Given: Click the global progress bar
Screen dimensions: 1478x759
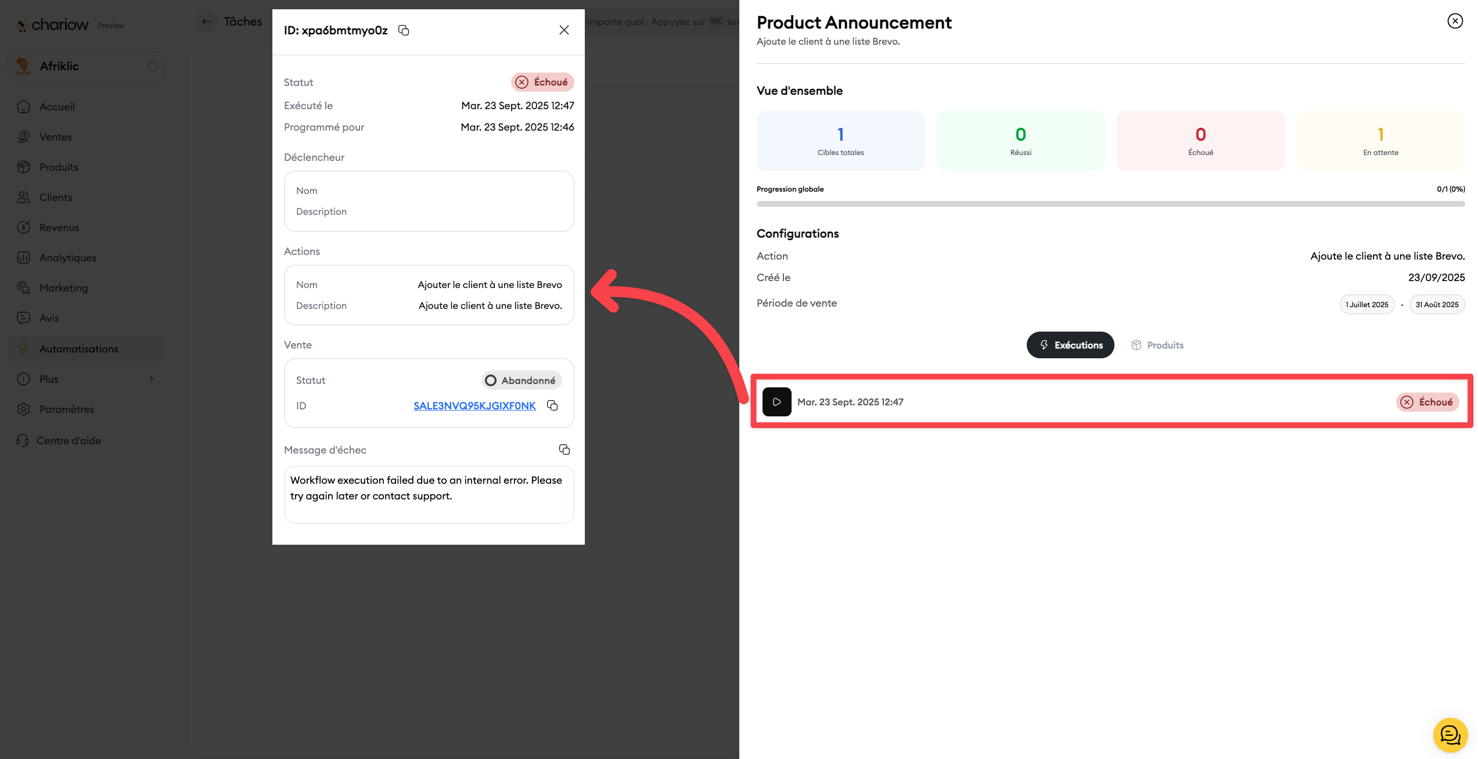Looking at the screenshot, I should pos(1110,204).
